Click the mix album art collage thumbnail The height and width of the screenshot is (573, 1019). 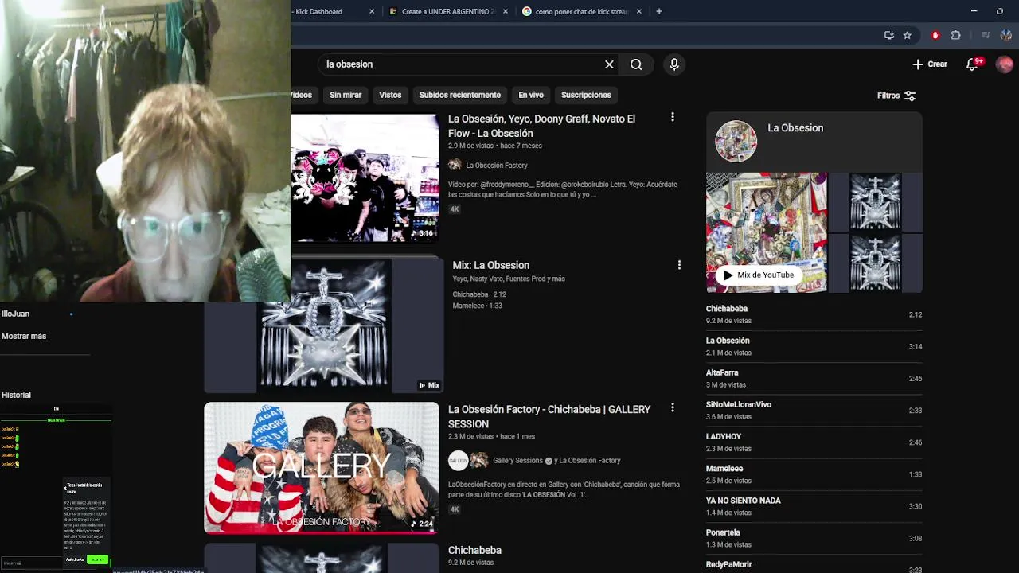[767, 232]
